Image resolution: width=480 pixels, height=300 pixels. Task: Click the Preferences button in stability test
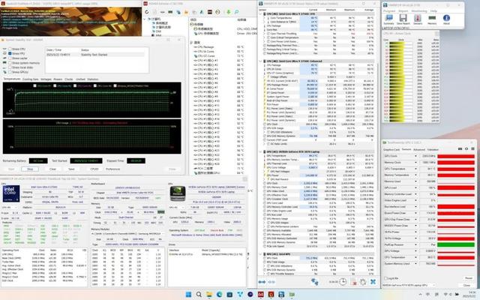click(x=112, y=169)
